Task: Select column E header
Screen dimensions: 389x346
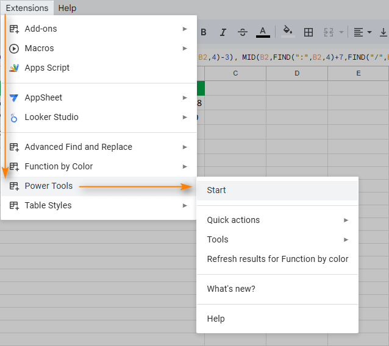Action: 359,73
